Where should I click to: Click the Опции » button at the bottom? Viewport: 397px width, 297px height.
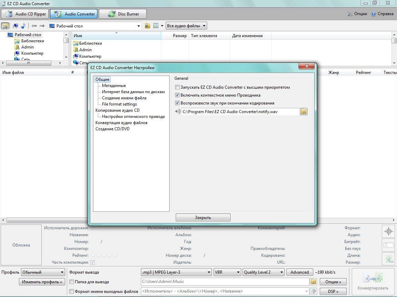click(333, 282)
